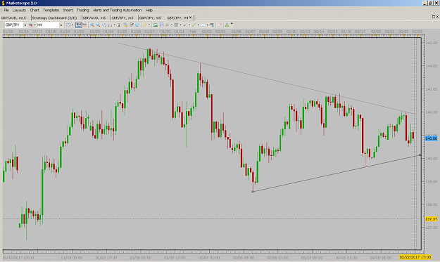440x262 pixels.
Task: Toggle the Bid price display
Action: point(79,25)
